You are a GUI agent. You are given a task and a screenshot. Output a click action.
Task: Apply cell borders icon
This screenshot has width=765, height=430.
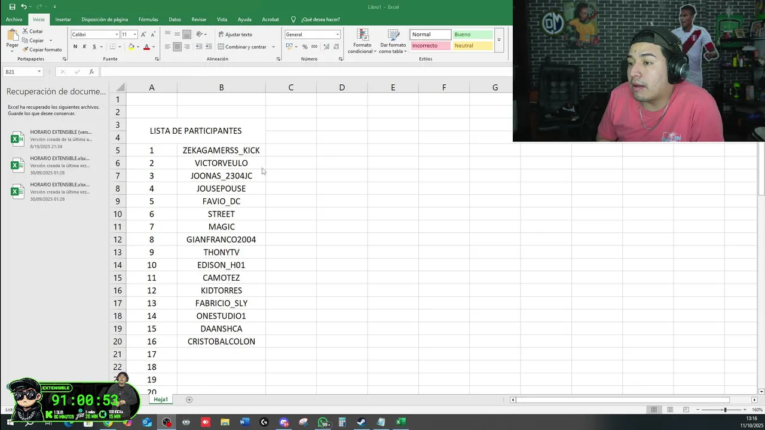point(112,47)
